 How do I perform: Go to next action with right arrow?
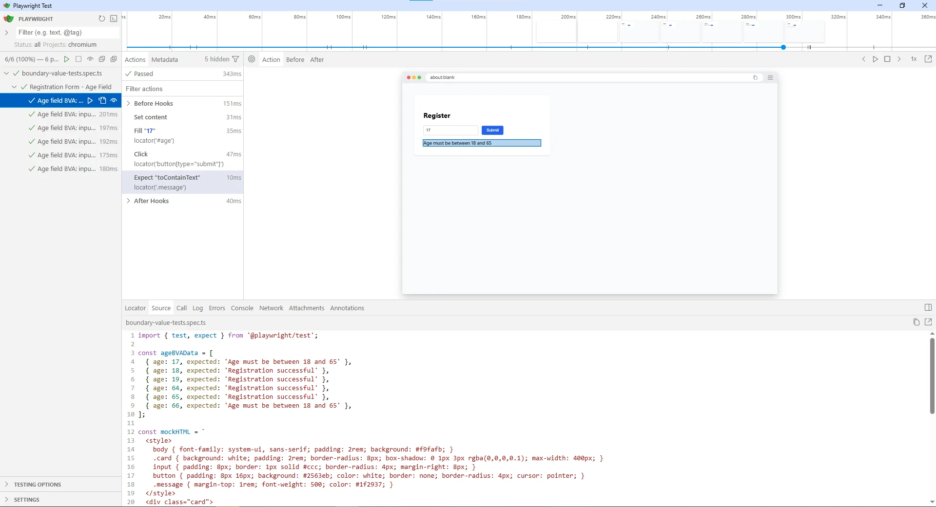[899, 59]
